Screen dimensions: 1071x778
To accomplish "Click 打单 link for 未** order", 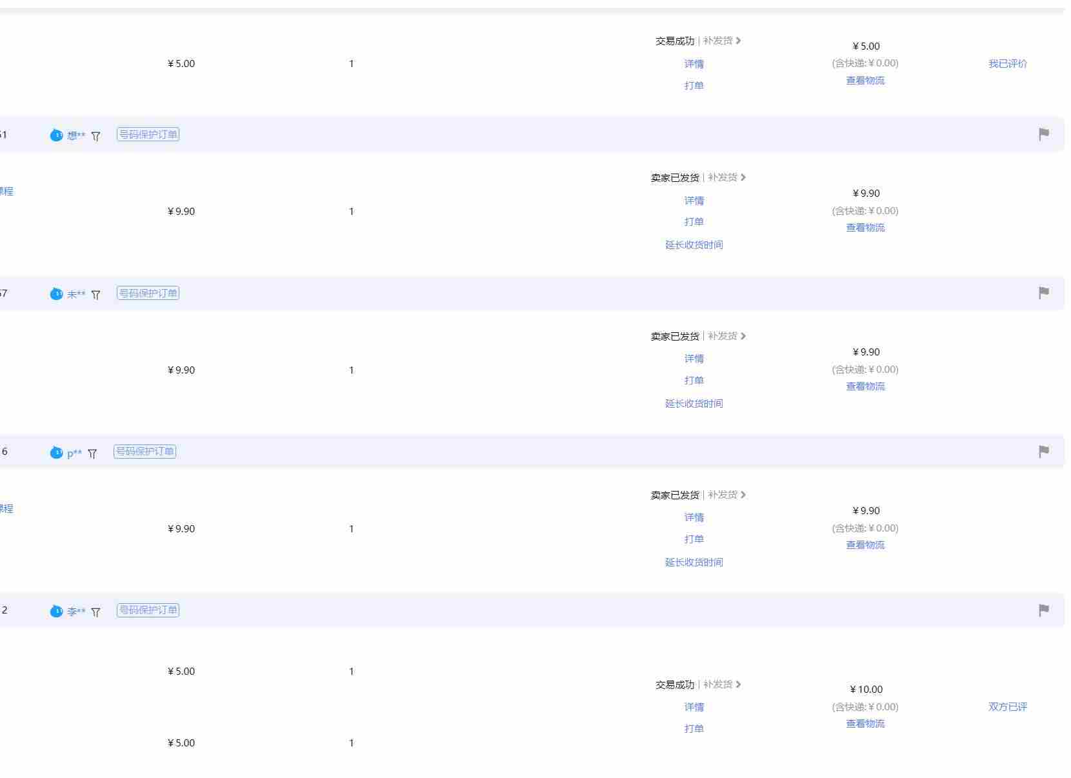I will 694,380.
